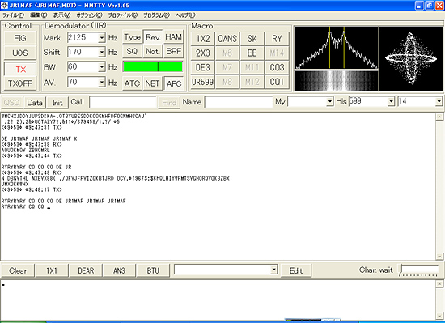
Task: Focus the Call sign input field
Action: [x=123, y=102]
